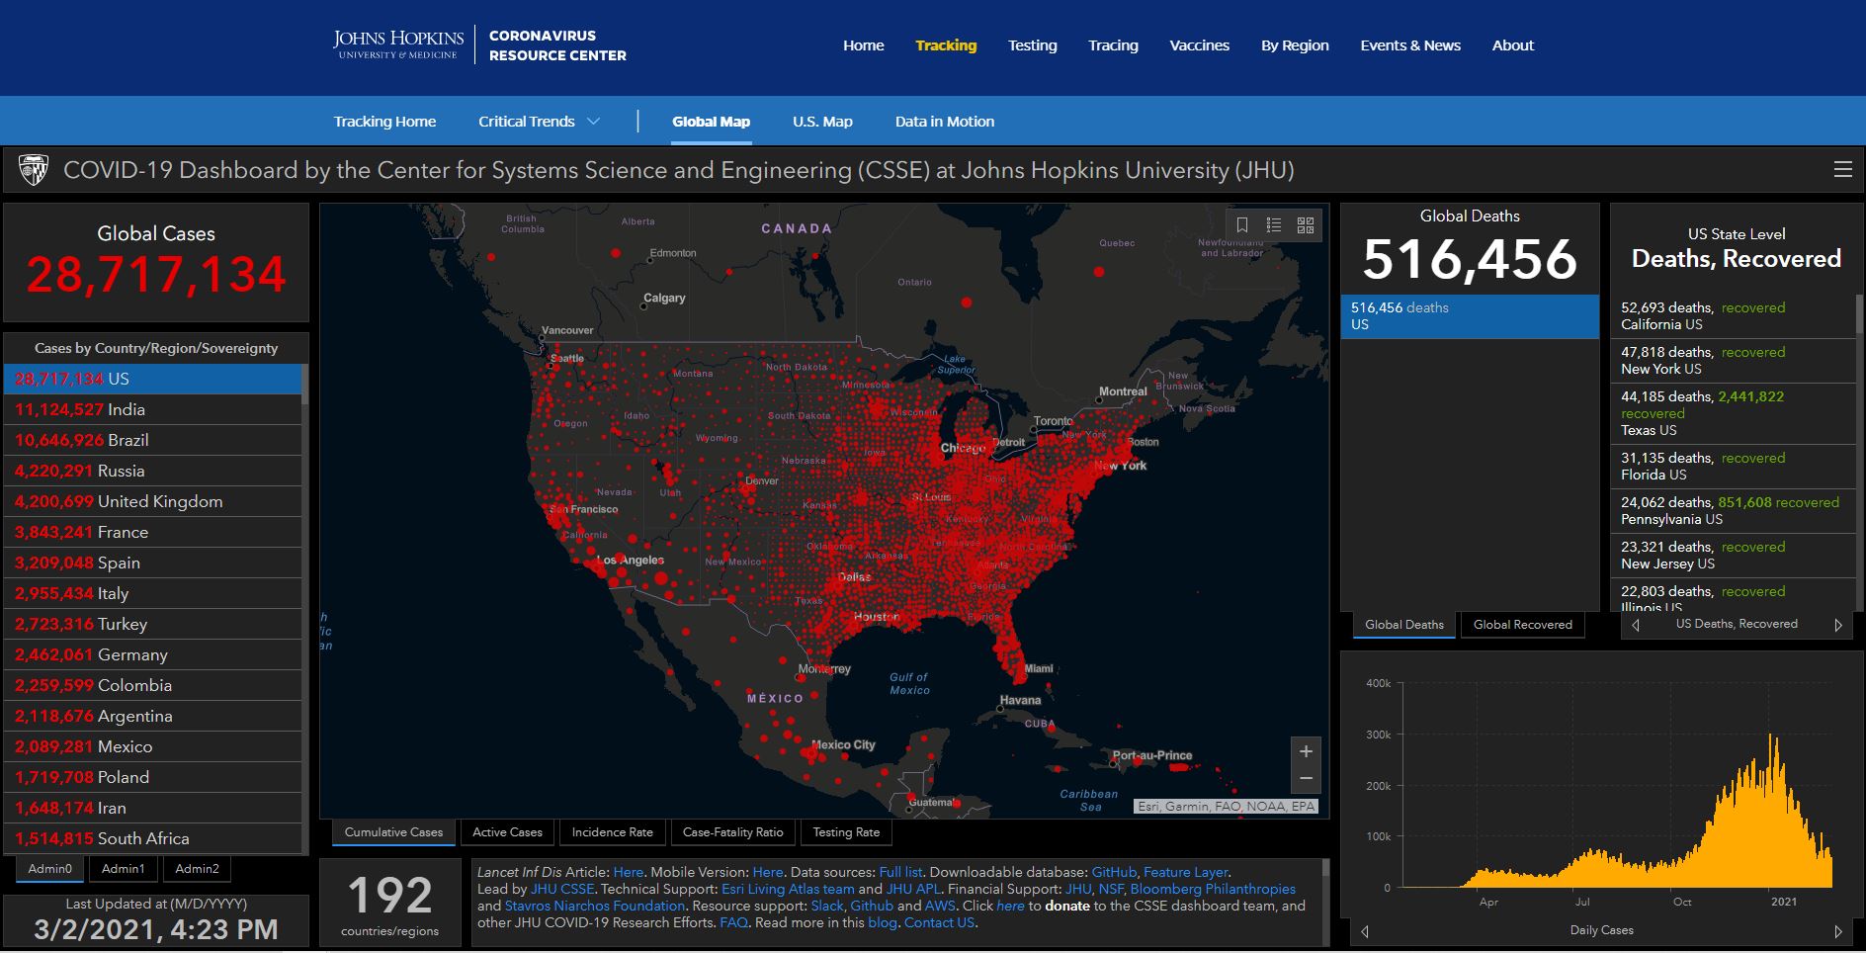
Task: Open the Home menu item
Action: pos(863,45)
